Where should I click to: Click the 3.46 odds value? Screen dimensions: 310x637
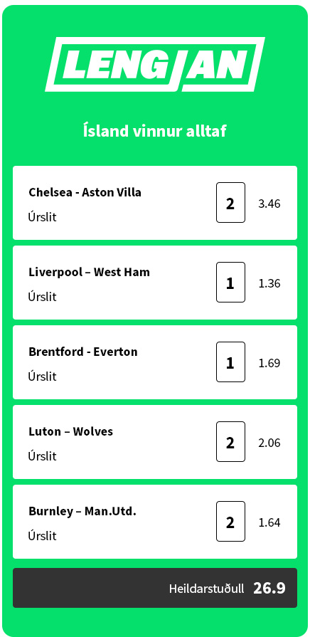coord(269,204)
